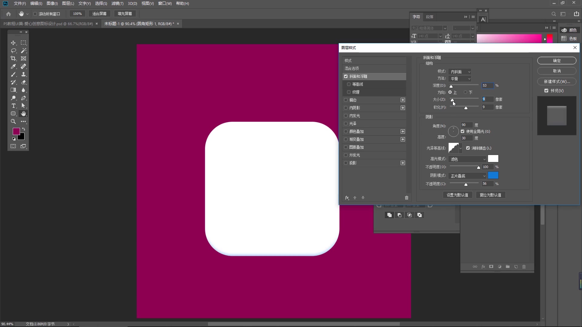Screen dimensions: 582x327
Task: Select the Type tool
Action: (13, 106)
